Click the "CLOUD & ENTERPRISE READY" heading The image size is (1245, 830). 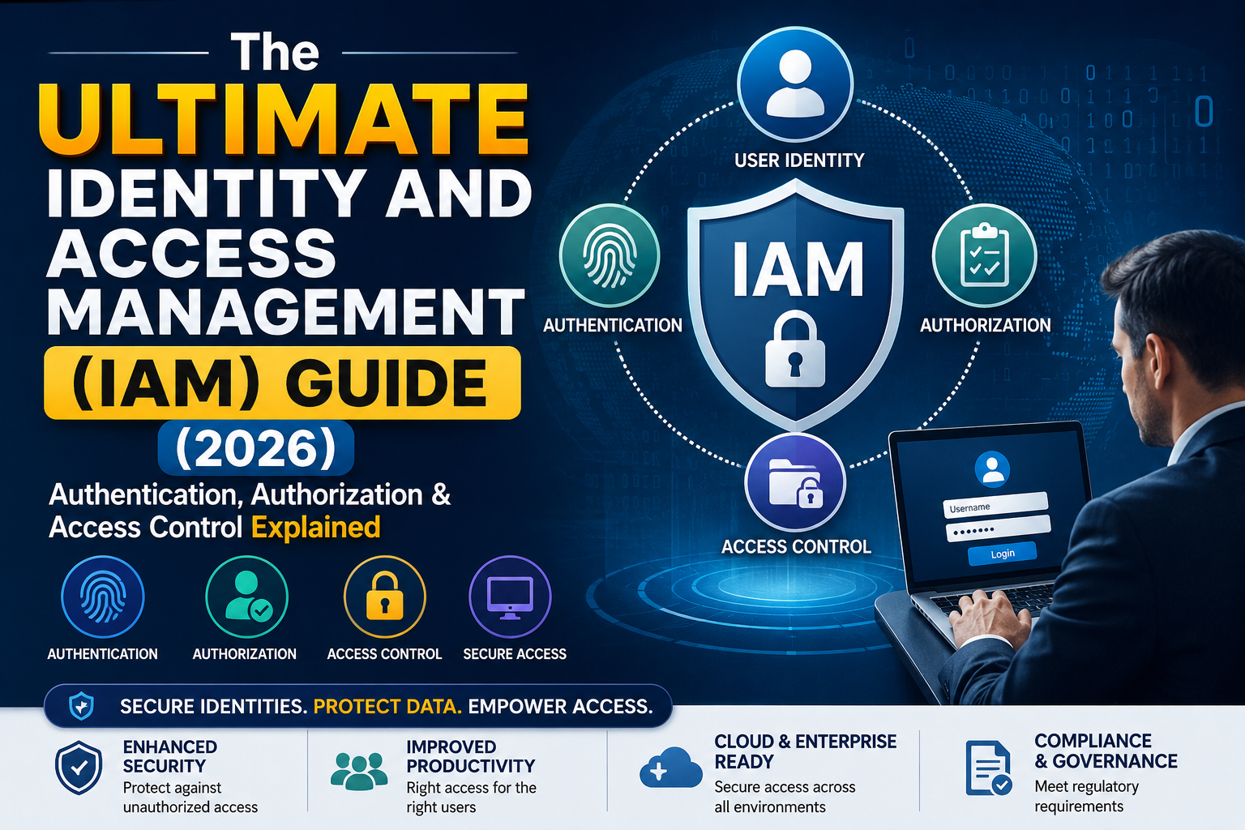pos(806,751)
